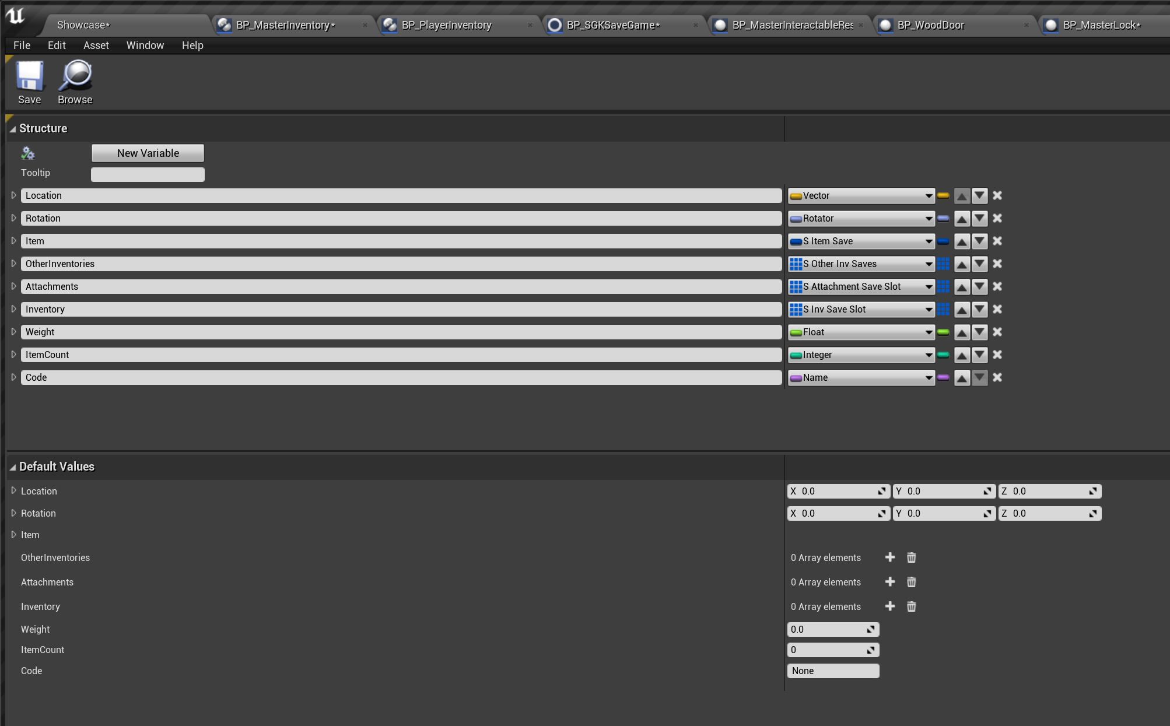Delete the Location variable with X icon
Screen dimensions: 1170x726
pyautogui.click(x=997, y=196)
